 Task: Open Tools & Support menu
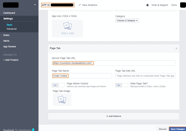click(x=160, y=5)
